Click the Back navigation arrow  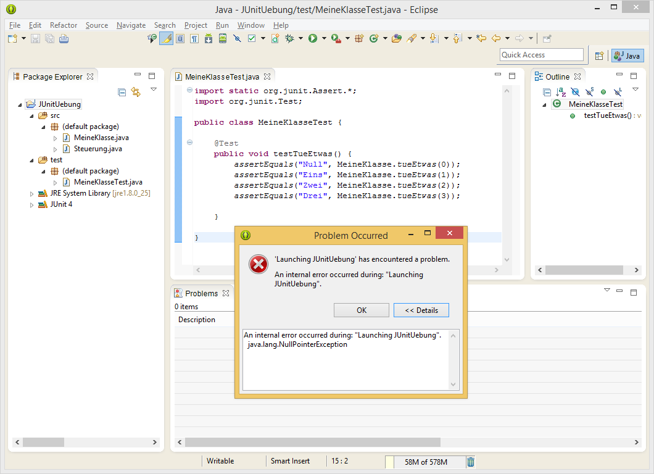(496, 39)
